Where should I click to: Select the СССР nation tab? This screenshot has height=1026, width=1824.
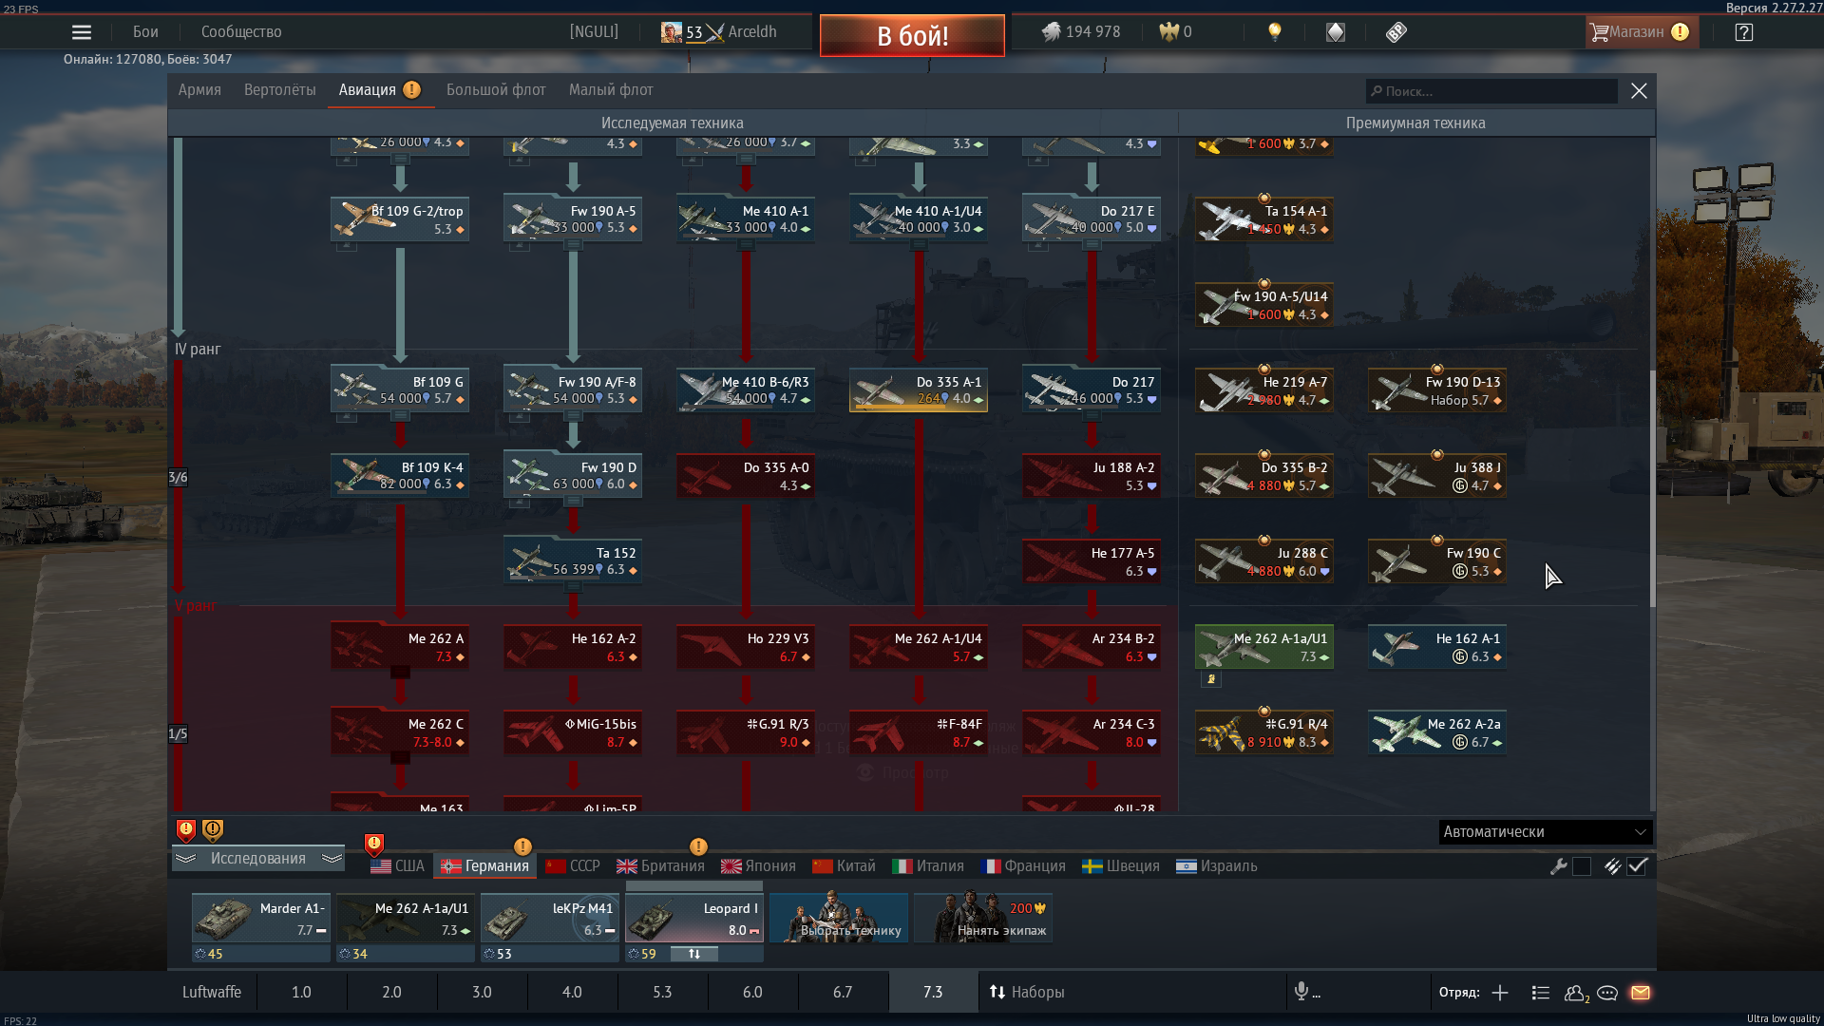[x=573, y=866]
